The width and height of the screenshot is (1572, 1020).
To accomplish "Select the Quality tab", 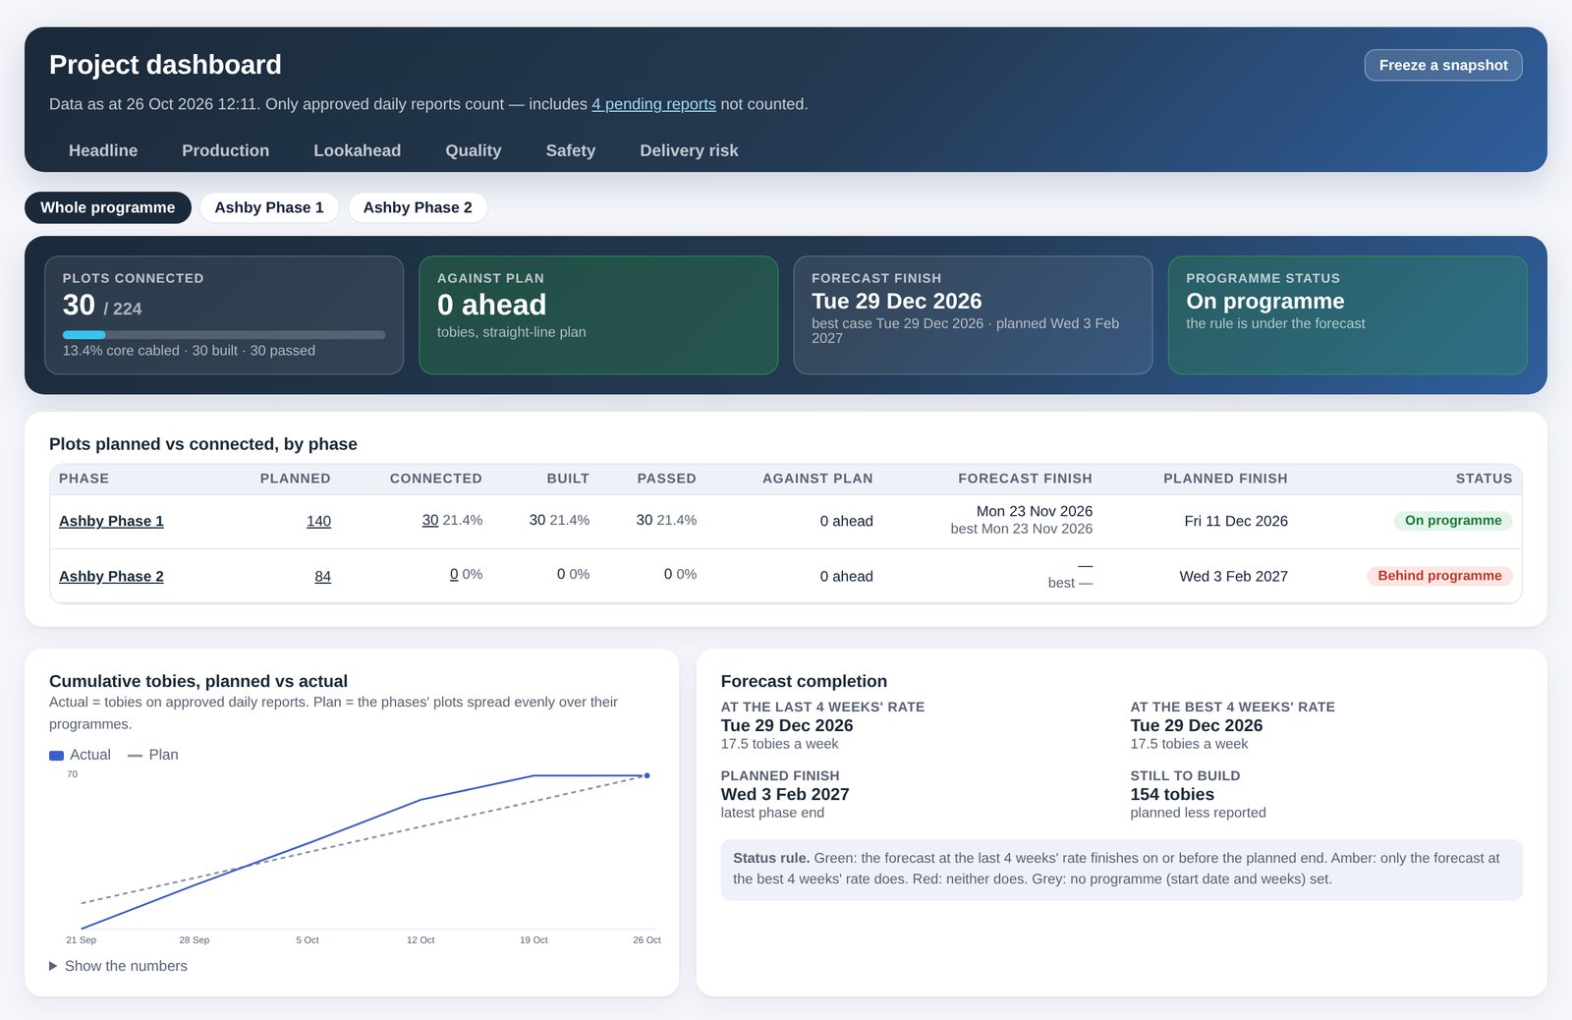I will [473, 150].
